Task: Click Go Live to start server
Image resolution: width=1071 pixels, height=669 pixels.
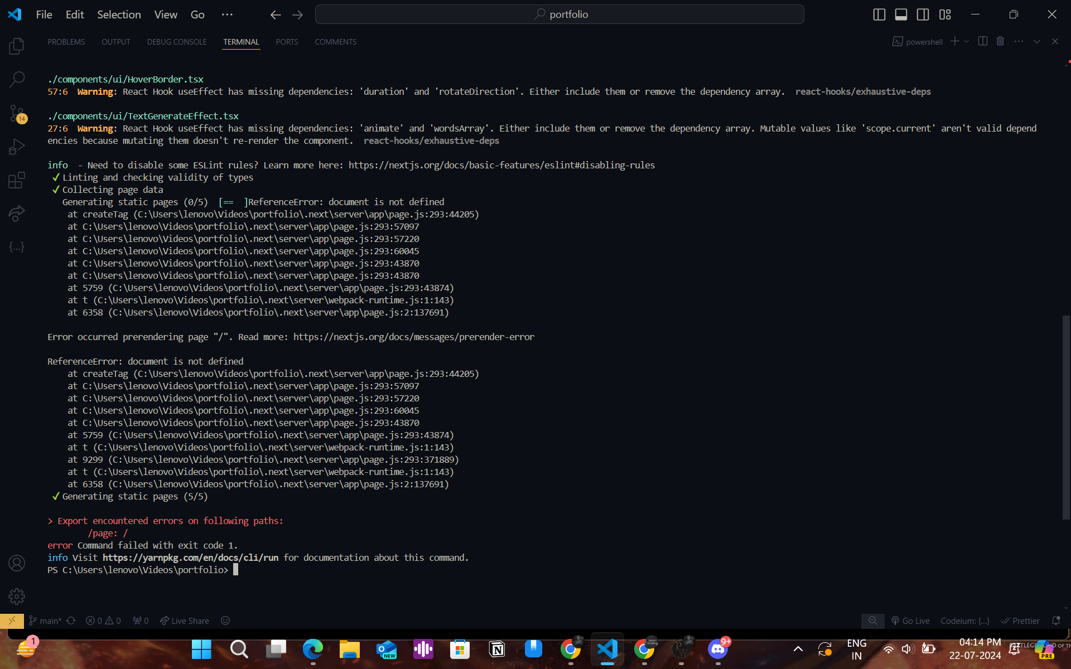Action: [x=910, y=620]
